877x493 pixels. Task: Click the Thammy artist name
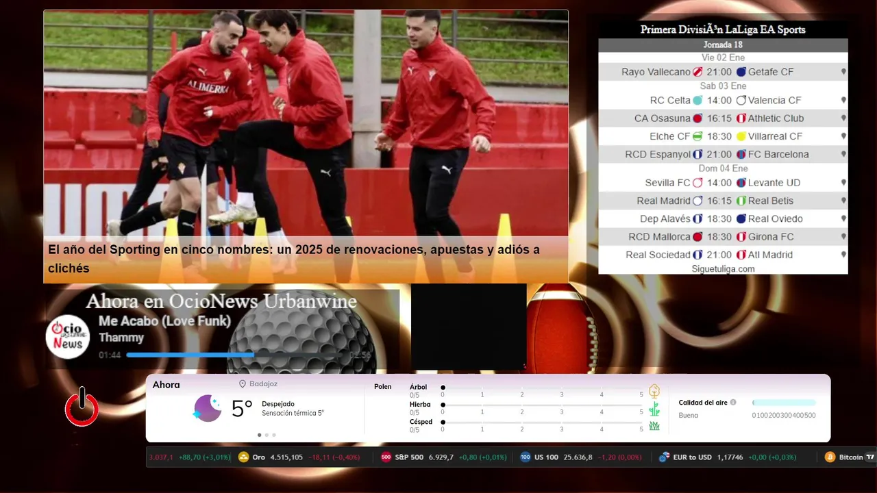tap(121, 338)
